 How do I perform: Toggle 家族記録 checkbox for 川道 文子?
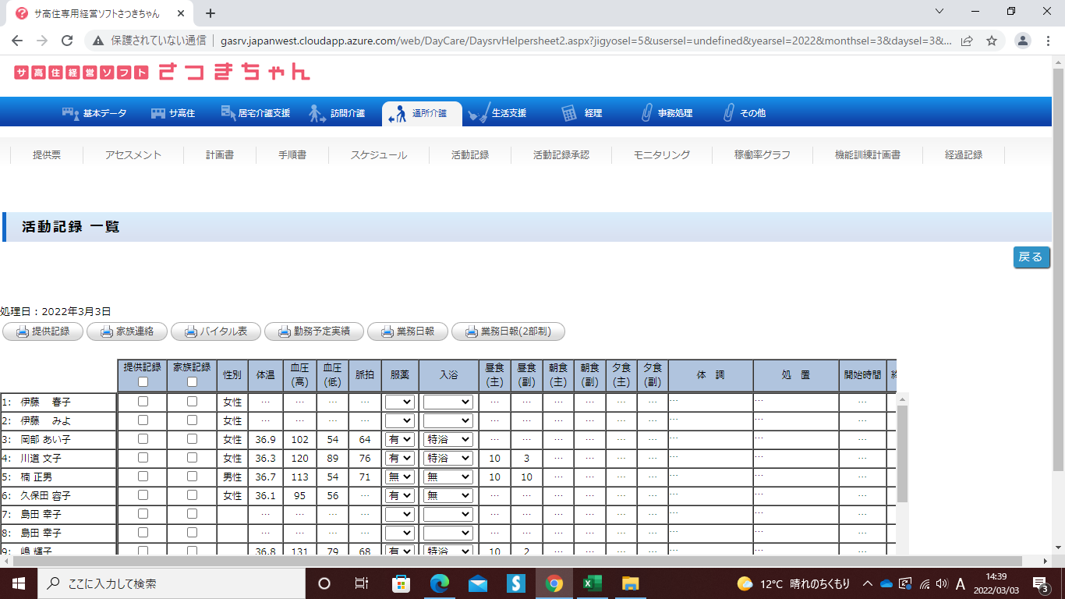tap(192, 458)
